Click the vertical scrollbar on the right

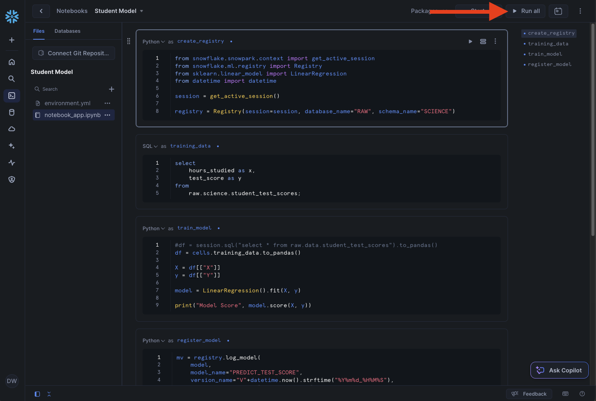pos(593,130)
